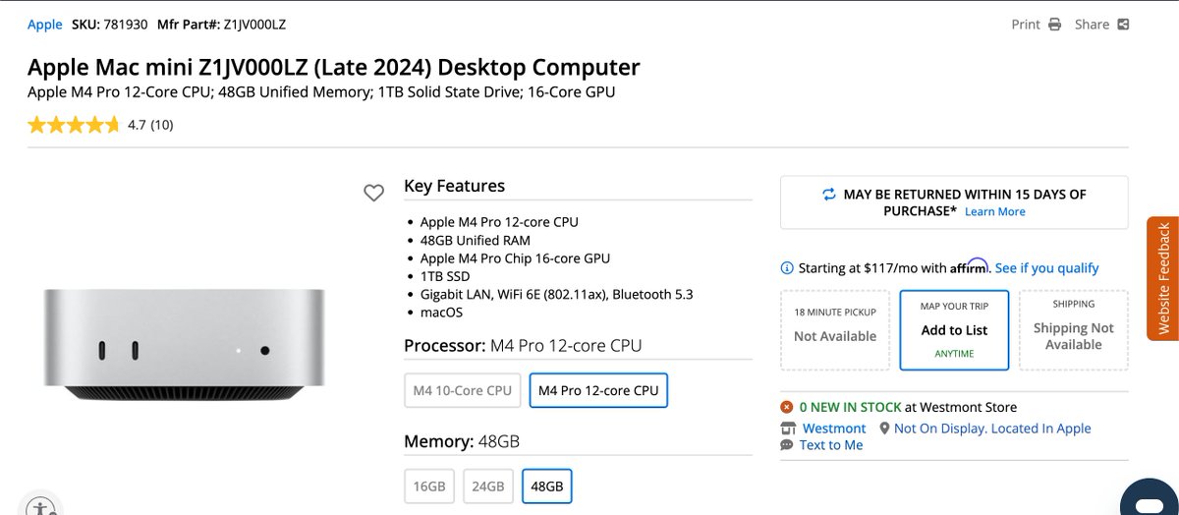Choose the 24GB memory option

pos(488,486)
